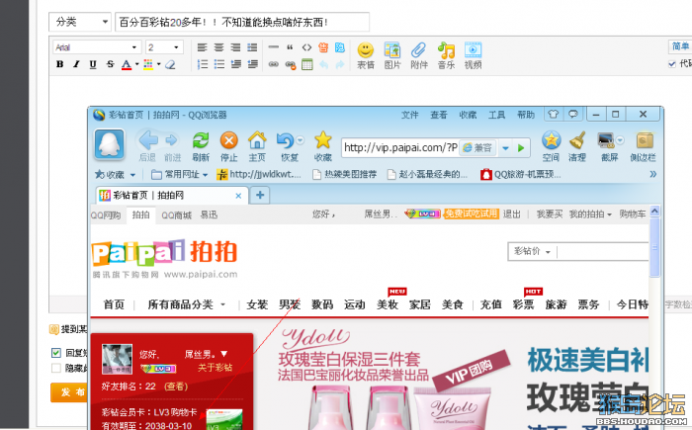Image resolution: width=692 pixels, height=430 pixels.
Task: Expand the background color dropdown arrow
Action: [x=159, y=64]
